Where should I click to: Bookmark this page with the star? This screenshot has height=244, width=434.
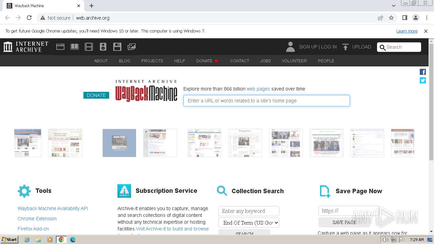[391, 18]
